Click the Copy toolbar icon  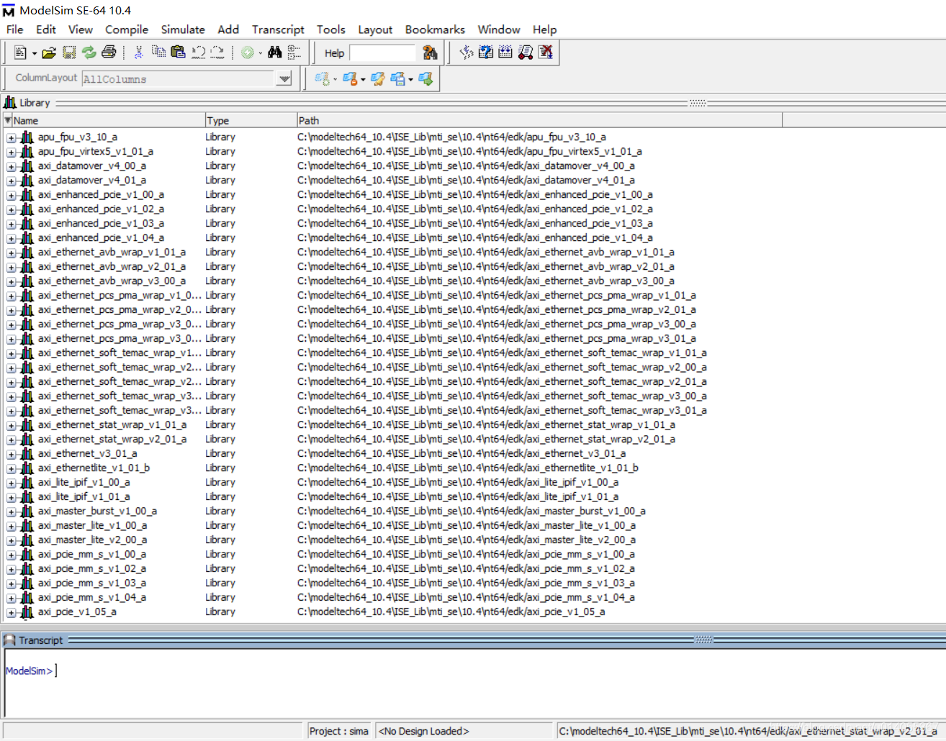(158, 53)
